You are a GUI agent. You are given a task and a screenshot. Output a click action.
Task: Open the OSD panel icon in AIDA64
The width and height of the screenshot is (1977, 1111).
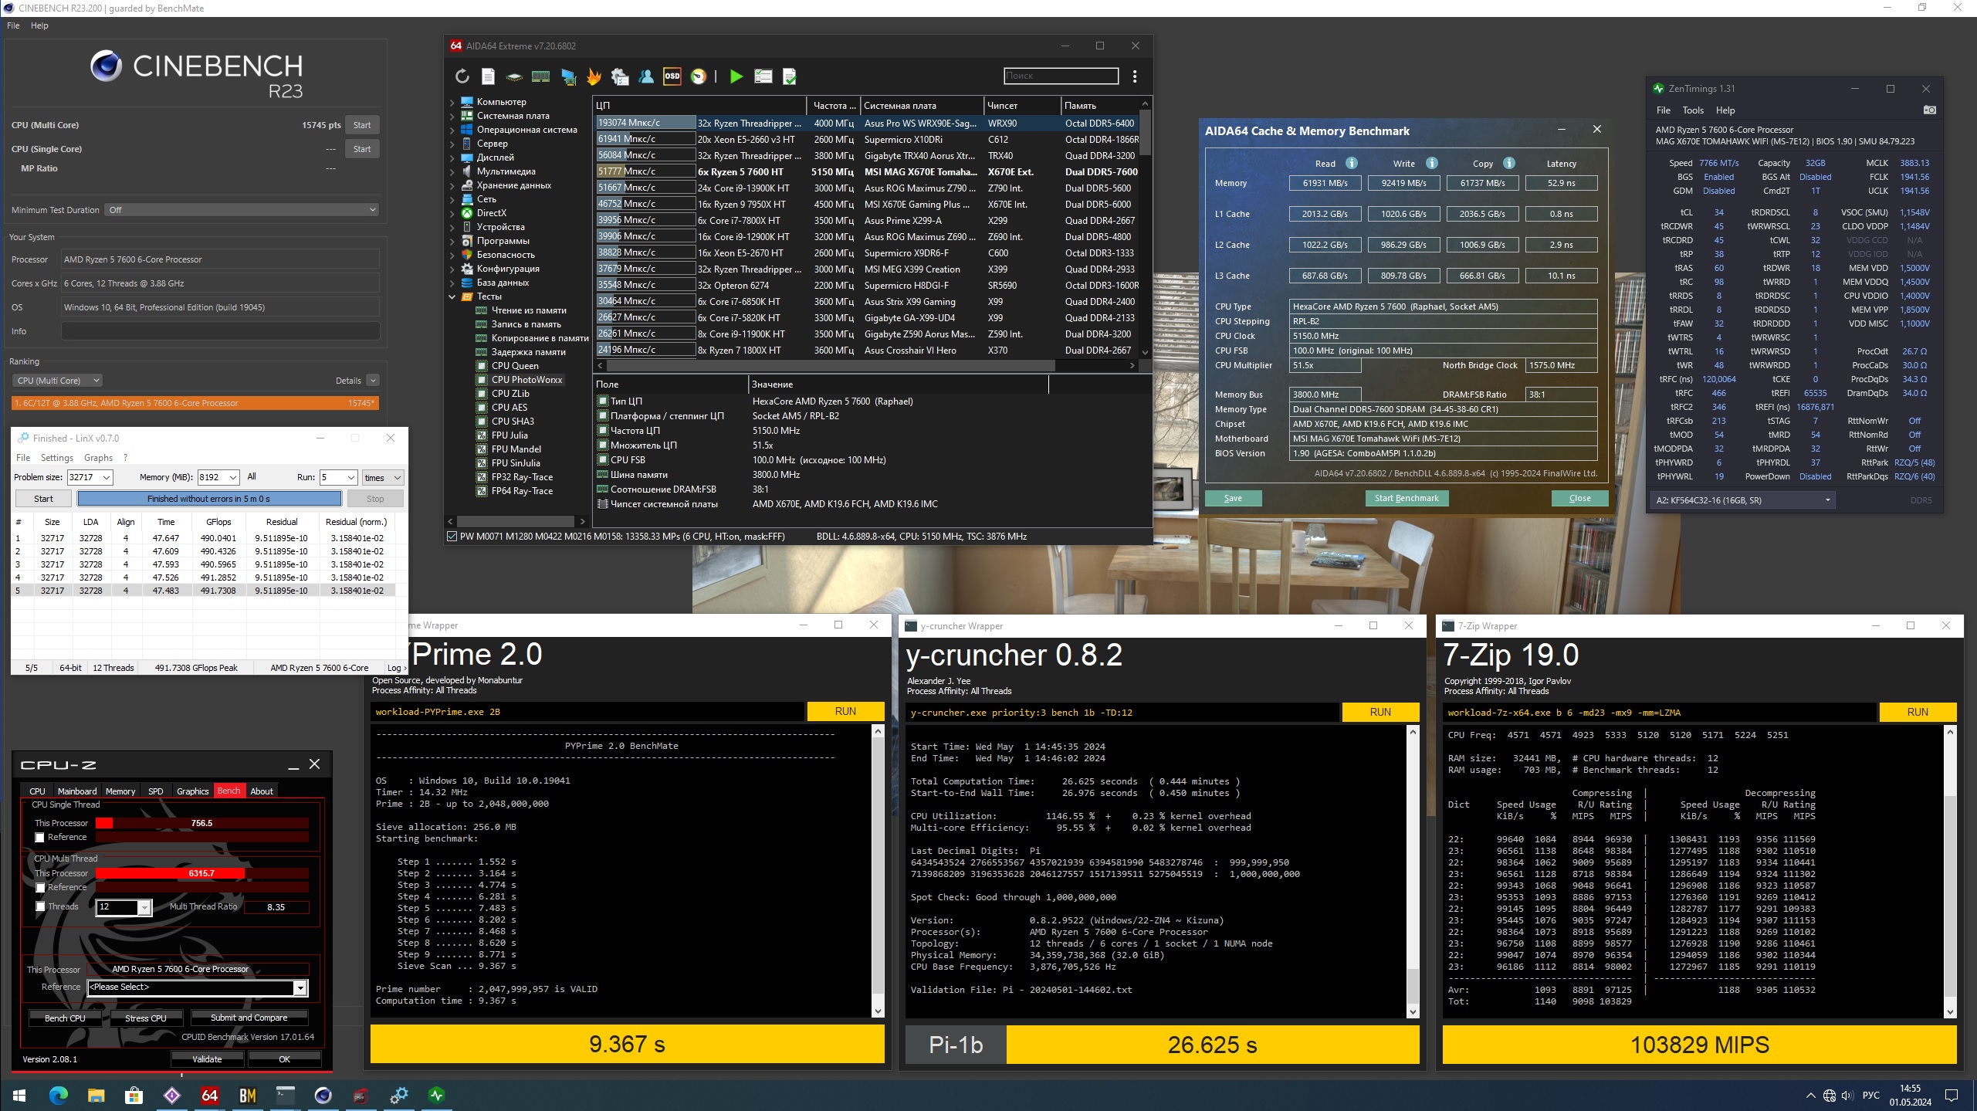(x=672, y=76)
